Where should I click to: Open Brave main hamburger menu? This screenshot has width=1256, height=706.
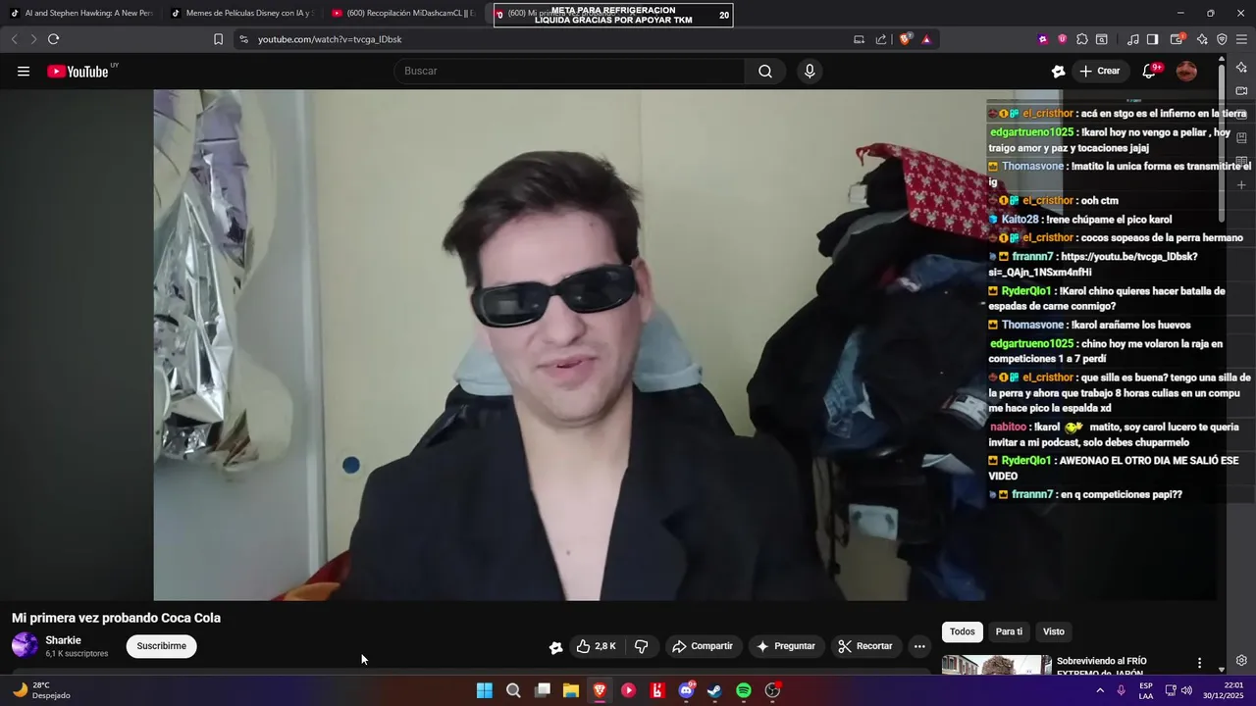coord(1242,39)
